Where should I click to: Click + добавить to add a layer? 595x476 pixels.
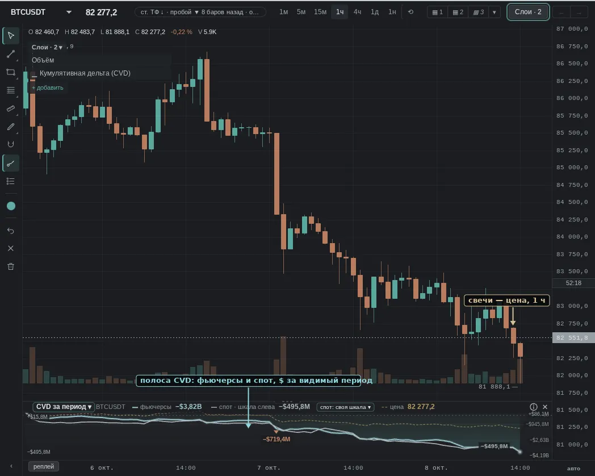click(48, 87)
